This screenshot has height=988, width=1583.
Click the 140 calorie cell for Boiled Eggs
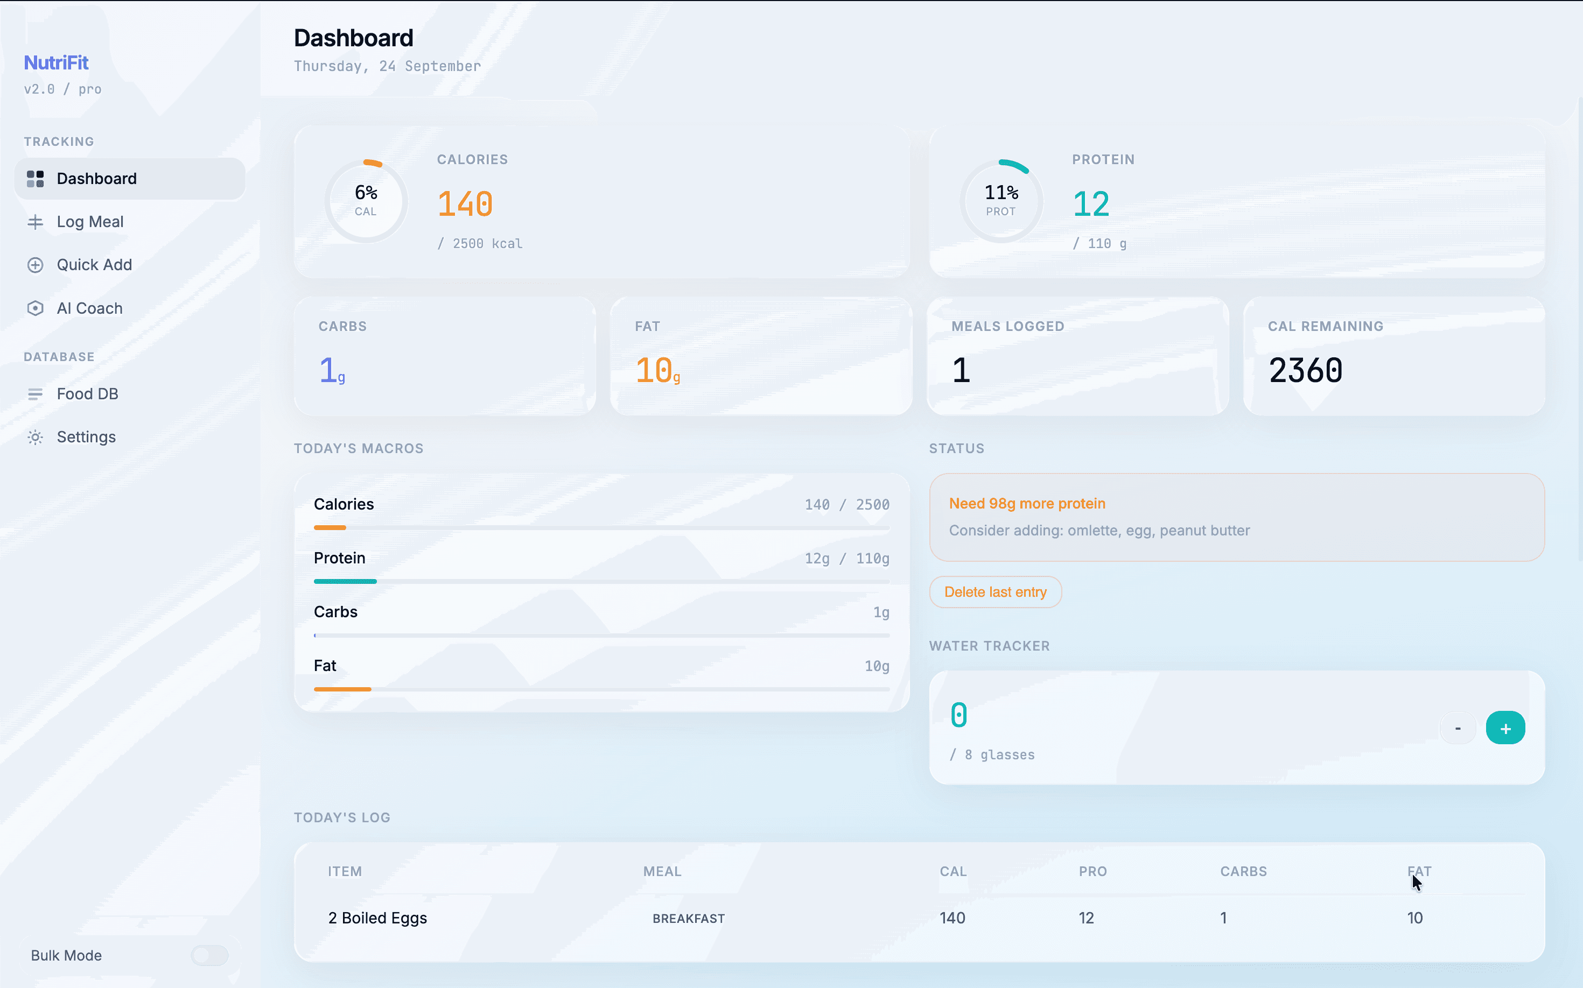click(952, 918)
